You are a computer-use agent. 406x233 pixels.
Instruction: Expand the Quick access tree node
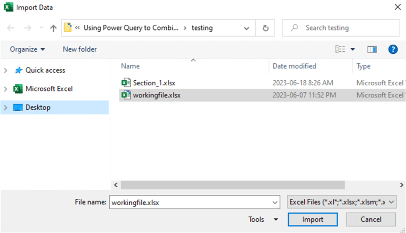click(6, 70)
